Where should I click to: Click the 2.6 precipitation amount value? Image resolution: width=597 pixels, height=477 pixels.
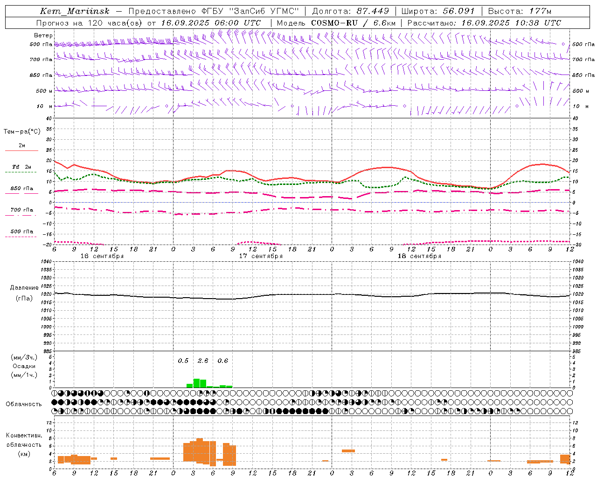(x=203, y=361)
